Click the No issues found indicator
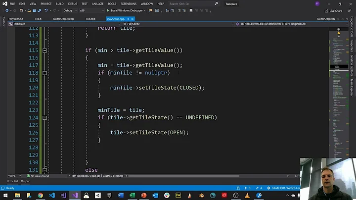 [x=38, y=176]
